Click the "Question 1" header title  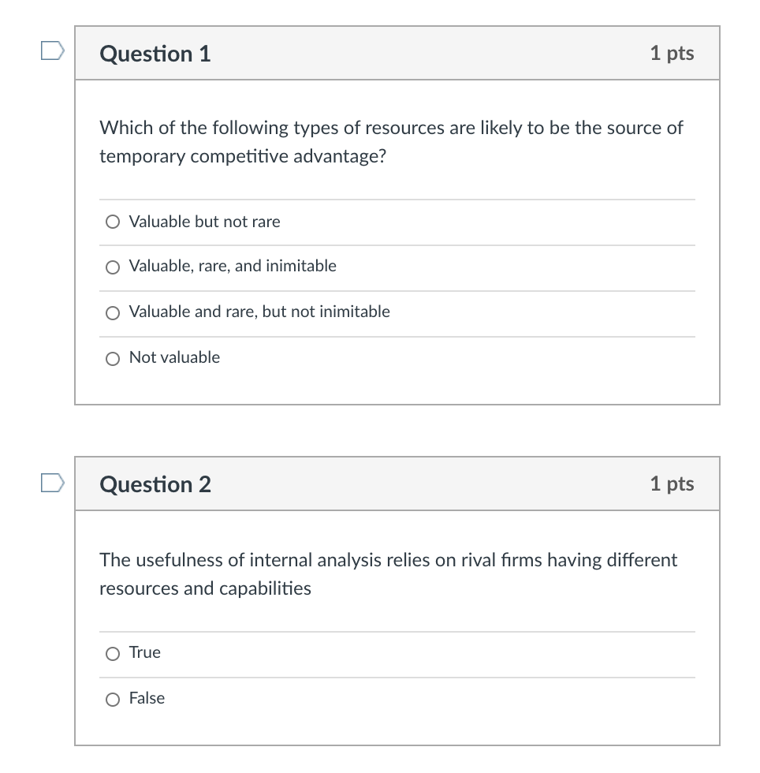155,54
